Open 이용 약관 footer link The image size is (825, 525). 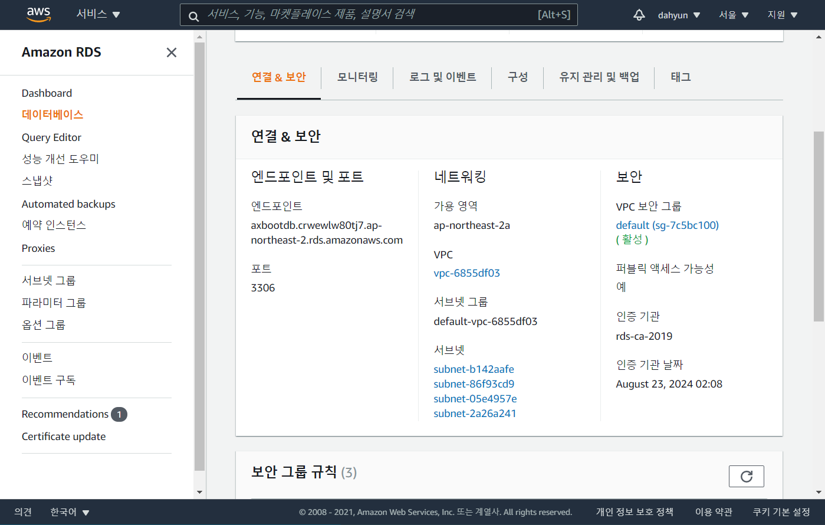tap(714, 512)
